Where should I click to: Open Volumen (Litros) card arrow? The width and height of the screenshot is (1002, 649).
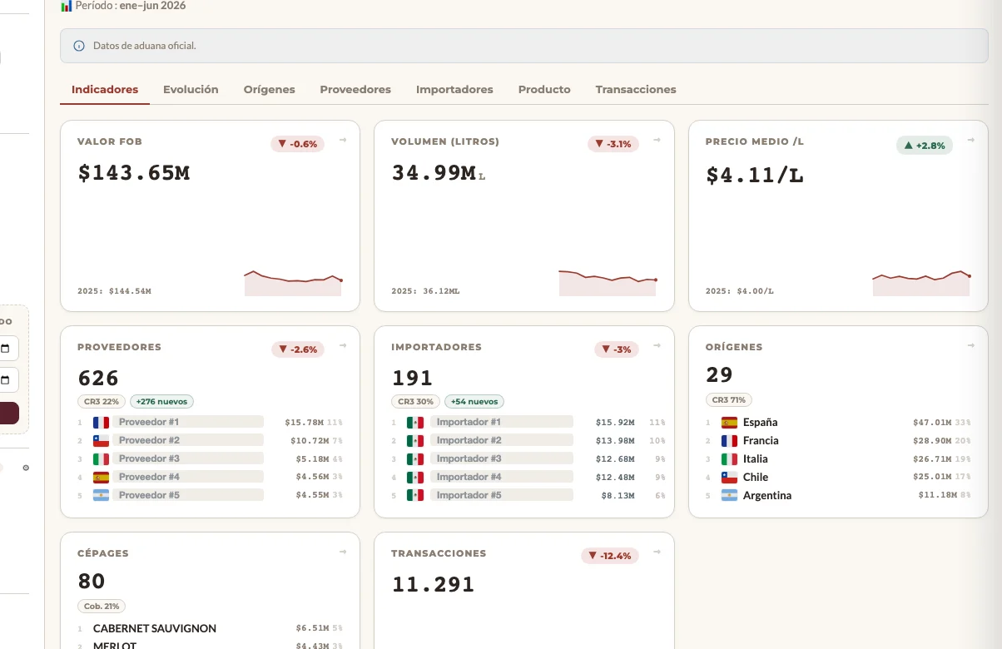pos(657,141)
